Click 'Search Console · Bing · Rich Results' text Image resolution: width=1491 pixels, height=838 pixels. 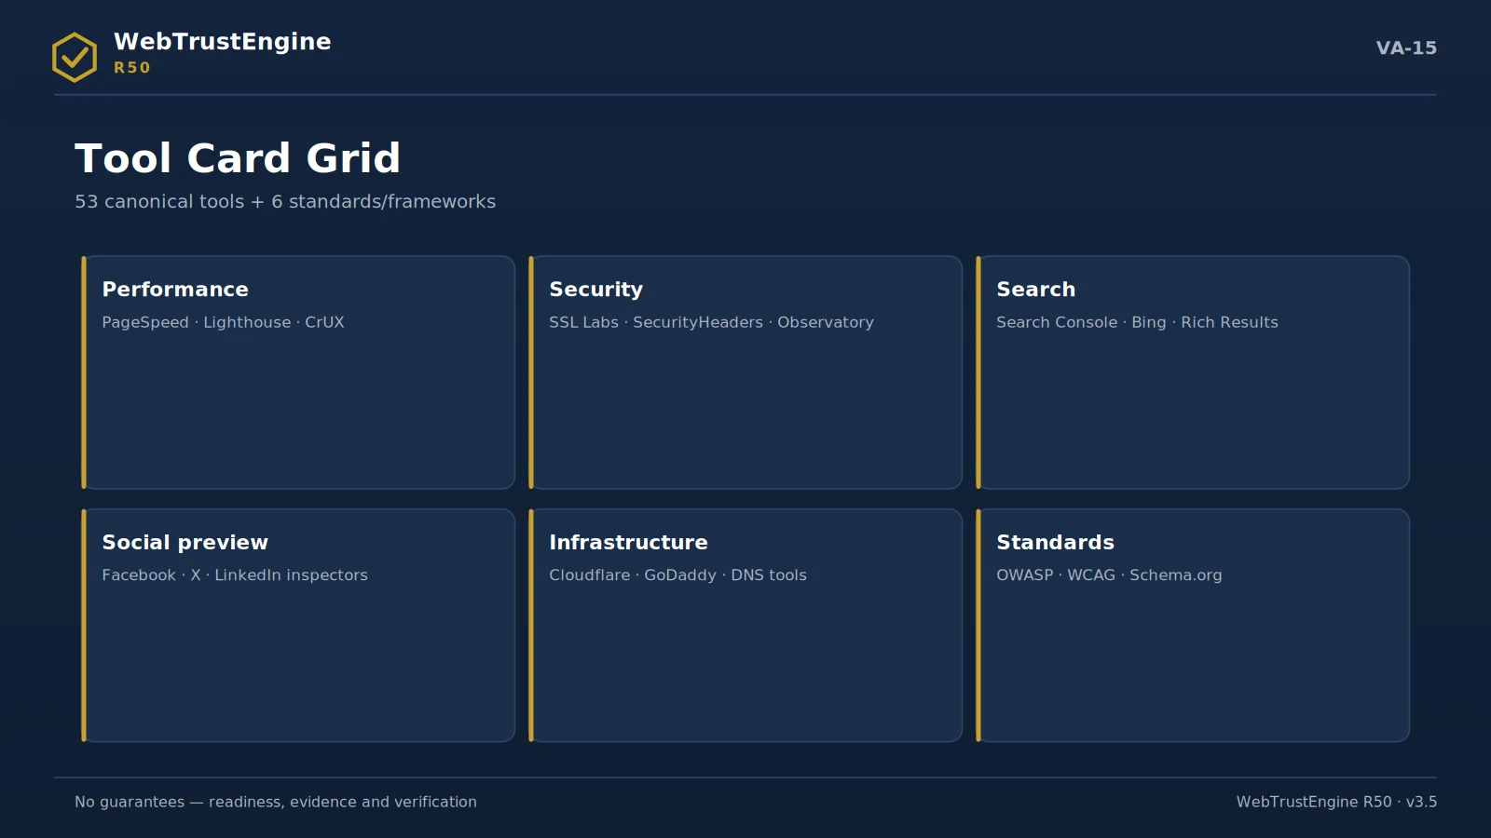click(1137, 322)
